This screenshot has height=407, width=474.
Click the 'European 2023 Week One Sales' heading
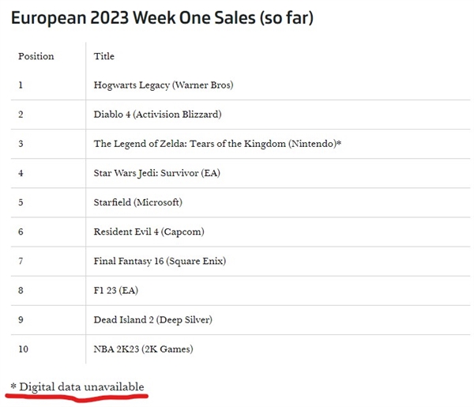tap(162, 18)
